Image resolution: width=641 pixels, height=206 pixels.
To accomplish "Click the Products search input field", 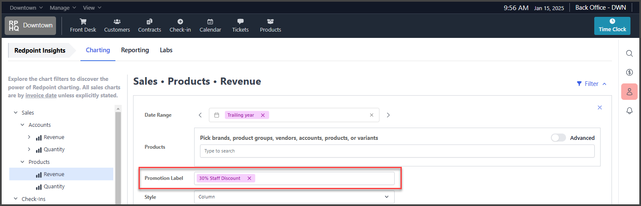I will pyautogui.click(x=397, y=151).
